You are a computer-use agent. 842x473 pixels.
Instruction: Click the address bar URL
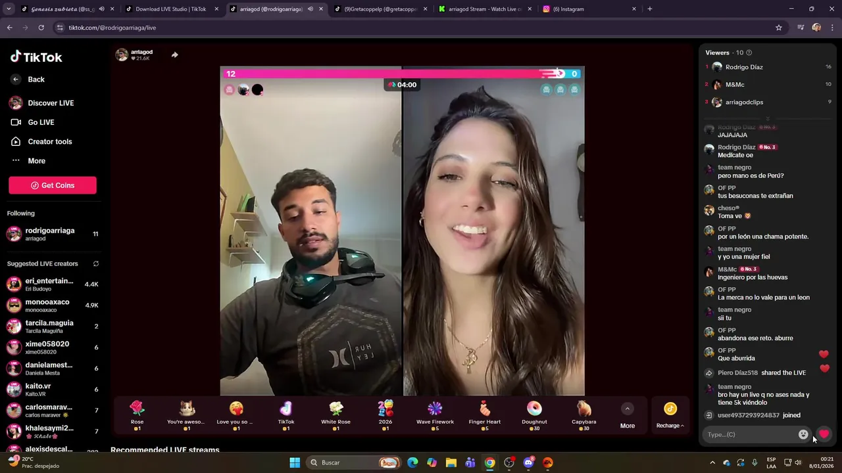(112, 28)
